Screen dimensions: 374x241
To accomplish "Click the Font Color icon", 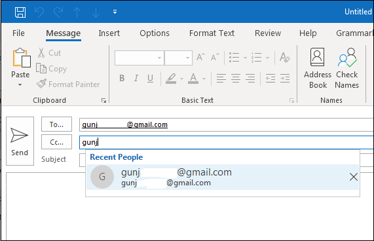I will coord(193,78).
